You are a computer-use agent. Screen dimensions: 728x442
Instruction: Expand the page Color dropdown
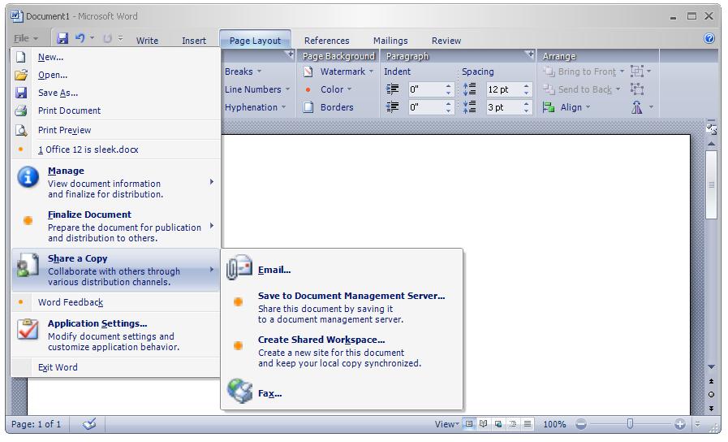(349, 89)
